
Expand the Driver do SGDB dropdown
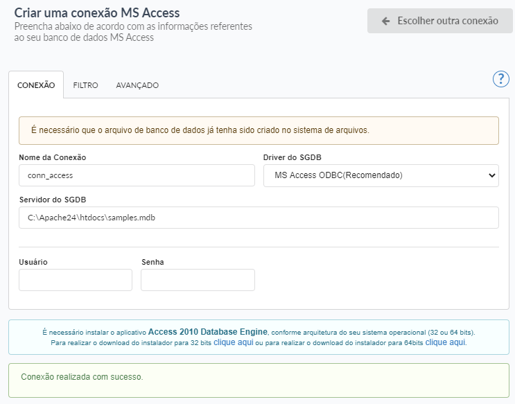[x=381, y=175]
